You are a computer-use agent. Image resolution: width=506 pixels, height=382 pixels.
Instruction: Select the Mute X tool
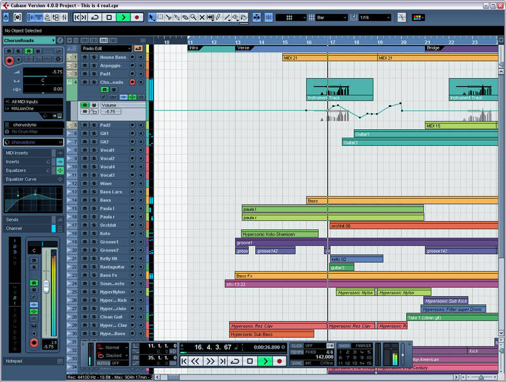pyautogui.click(x=202, y=17)
